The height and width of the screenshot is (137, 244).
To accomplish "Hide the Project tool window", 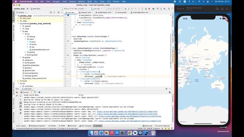I will coord(62,12).
